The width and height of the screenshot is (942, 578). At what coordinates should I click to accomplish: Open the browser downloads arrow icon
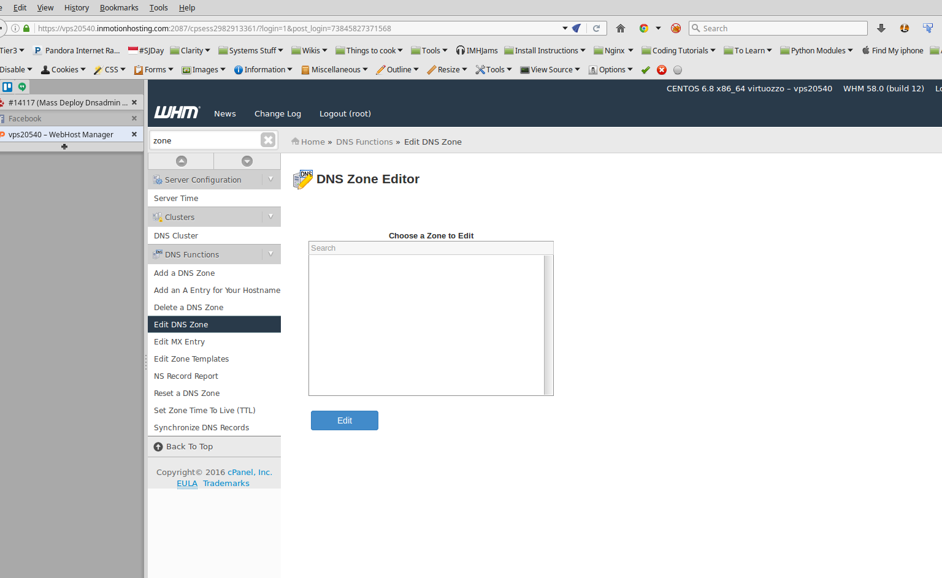click(x=881, y=28)
